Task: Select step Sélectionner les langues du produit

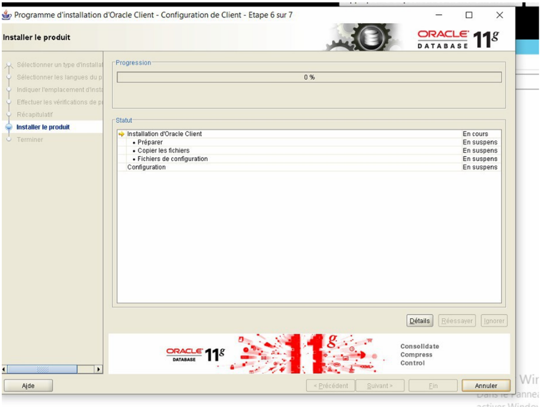Action: point(60,77)
